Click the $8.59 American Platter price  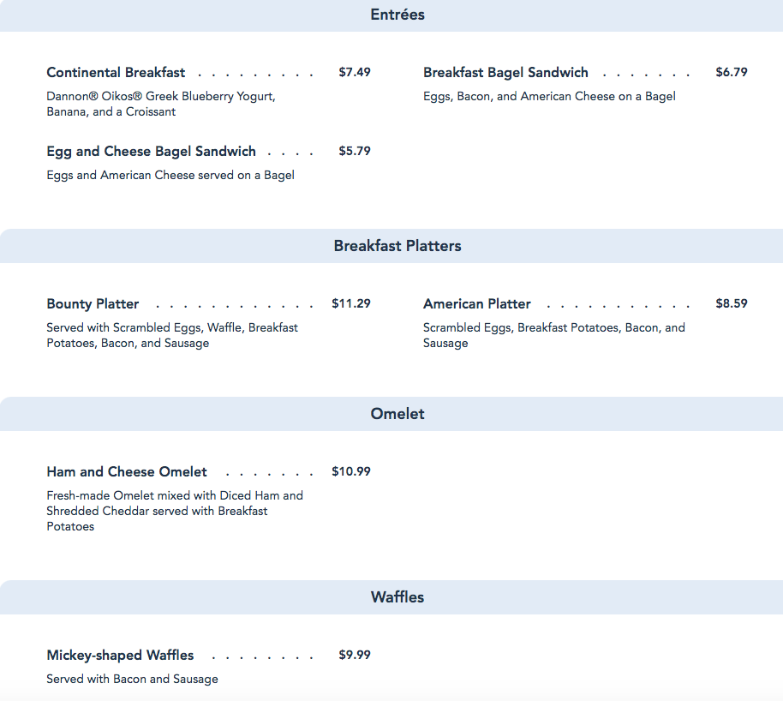click(x=732, y=304)
